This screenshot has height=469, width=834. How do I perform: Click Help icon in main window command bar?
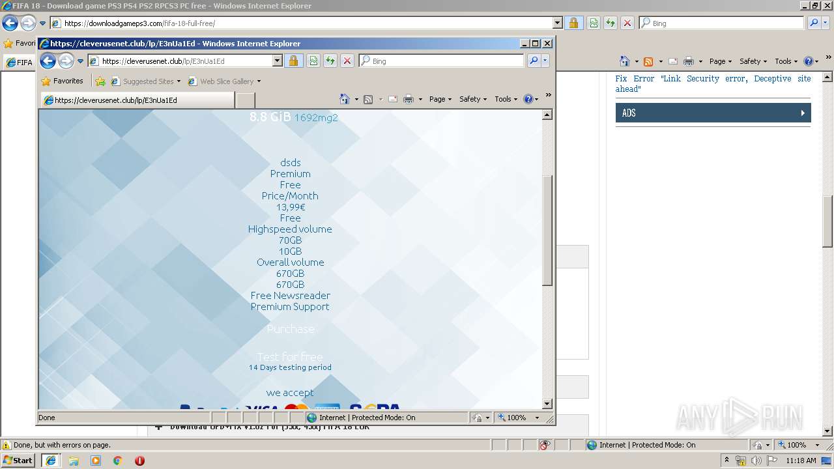tap(809, 61)
